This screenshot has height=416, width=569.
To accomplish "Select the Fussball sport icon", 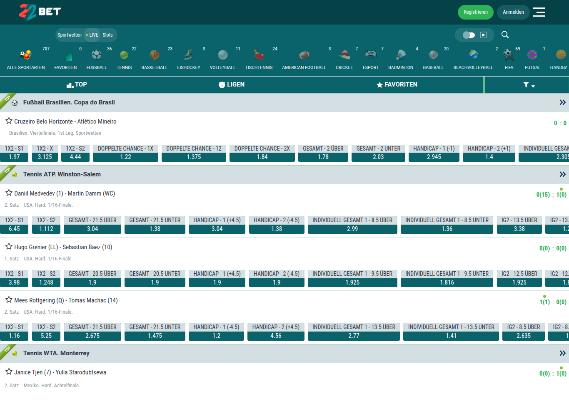I will pos(97,54).
